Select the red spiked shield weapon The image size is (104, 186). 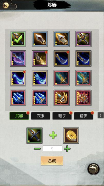[83, 98]
